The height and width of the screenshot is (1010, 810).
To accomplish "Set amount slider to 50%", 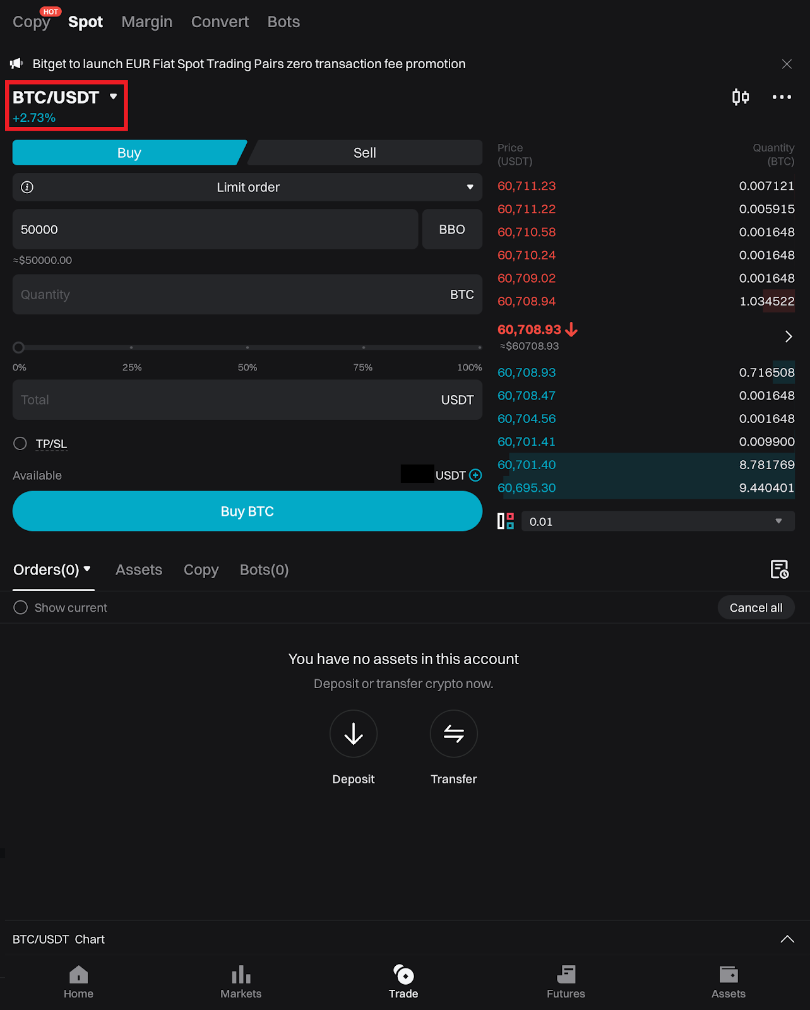I will (x=247, y=347).
